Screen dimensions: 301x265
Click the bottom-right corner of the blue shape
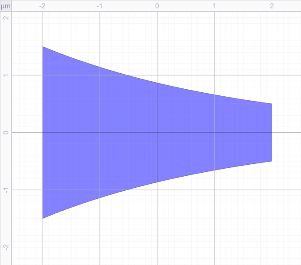pyautogui.click(x=272, y=161)
